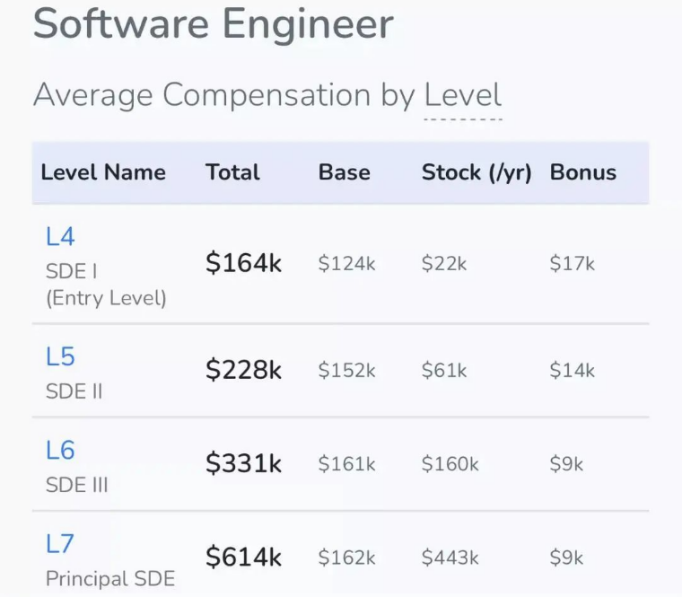682x597 pixels.
Task: Click the $160k stock value for L6
Action: click(450, 464)
